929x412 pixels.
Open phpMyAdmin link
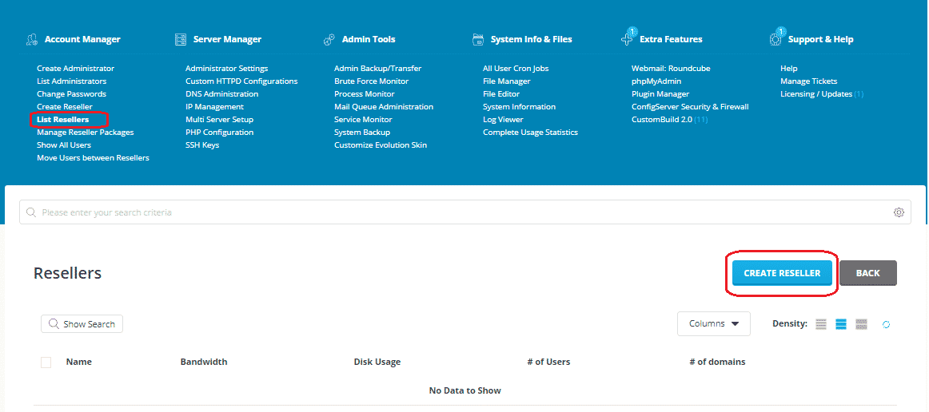(656, 81)
